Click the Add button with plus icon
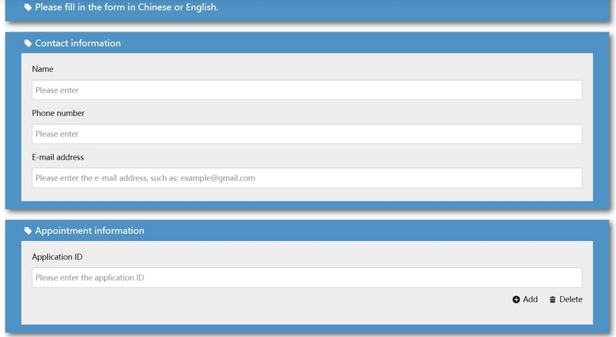 tap(525, 300)
